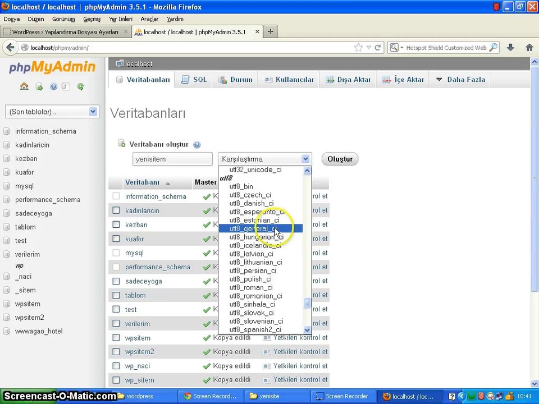Open the SQL documentation page icon in sidebar
This screenshot has width=539, height=404.
coord(66,86)
